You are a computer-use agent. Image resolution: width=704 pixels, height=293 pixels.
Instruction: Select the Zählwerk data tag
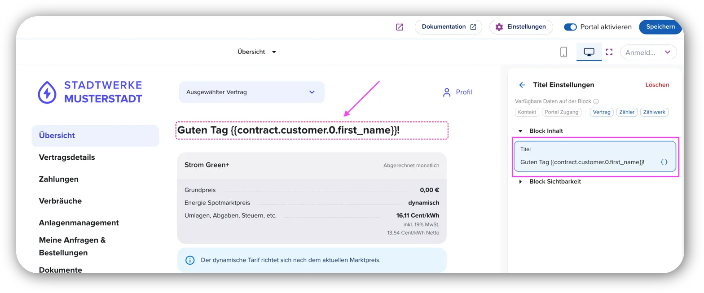tap(654, 112)
